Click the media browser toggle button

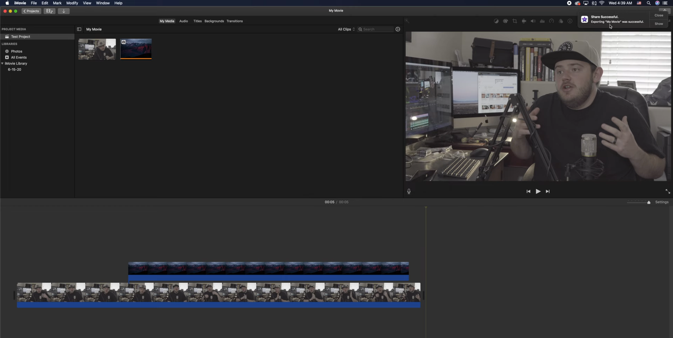point(50,11)
